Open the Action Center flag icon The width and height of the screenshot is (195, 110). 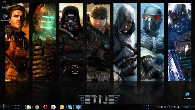pyautogui.click(x=174, y=107)
